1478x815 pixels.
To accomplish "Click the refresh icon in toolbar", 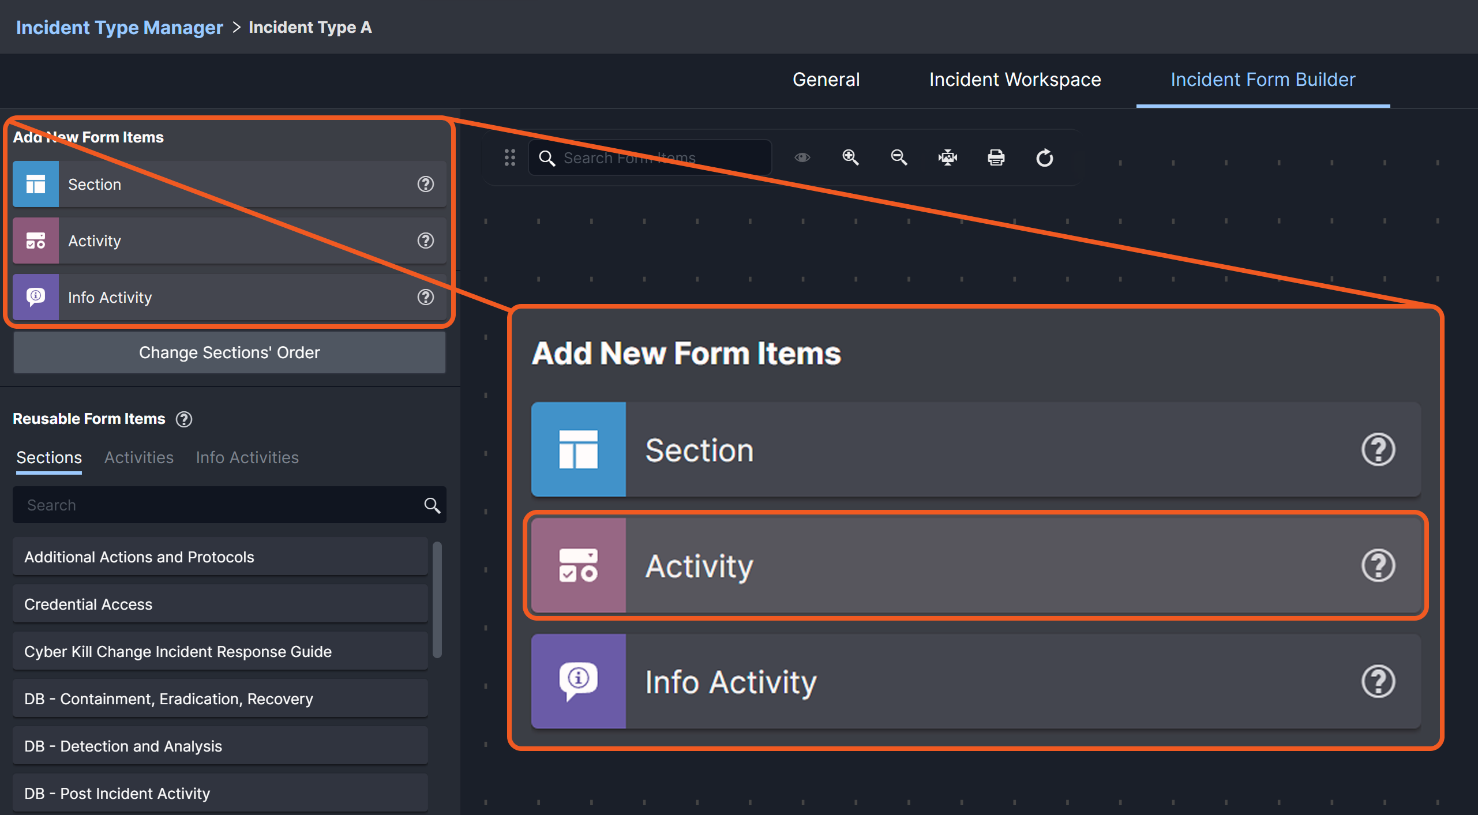I will (x=1044, y=157).
